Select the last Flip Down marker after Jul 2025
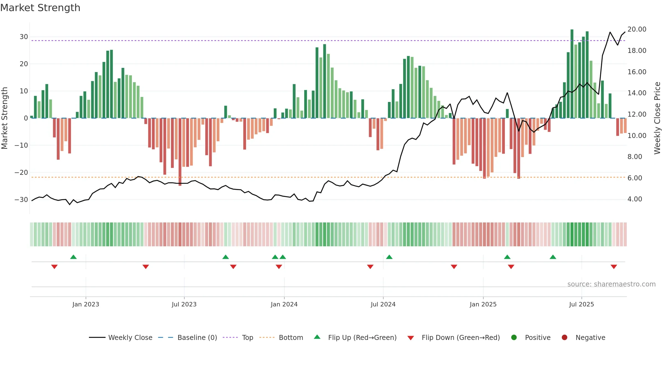 [x=614, y=267]
